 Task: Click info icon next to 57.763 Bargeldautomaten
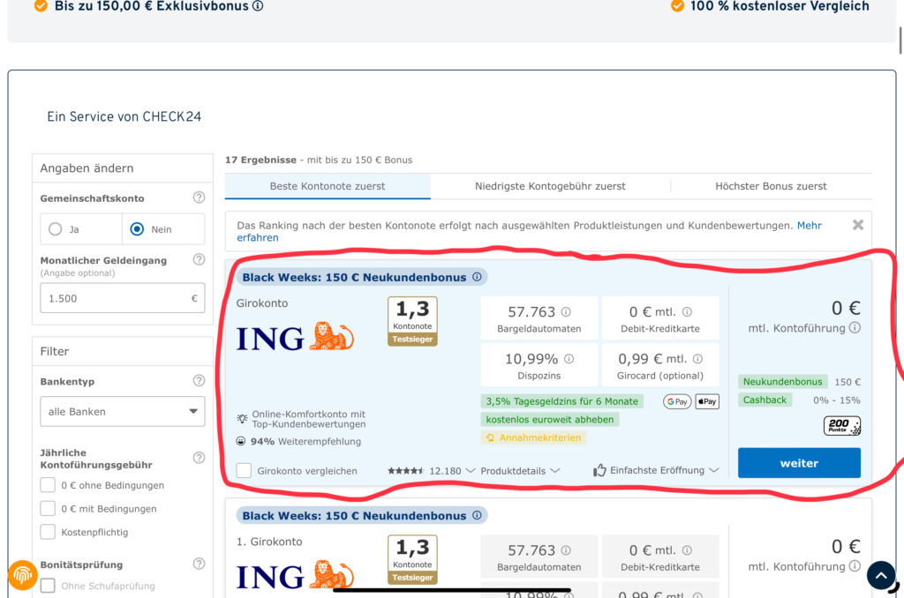[566, 312]
